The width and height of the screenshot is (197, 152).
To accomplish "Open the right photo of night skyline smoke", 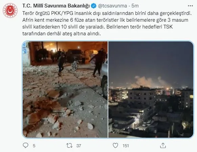I will click(x=151, y=90).
